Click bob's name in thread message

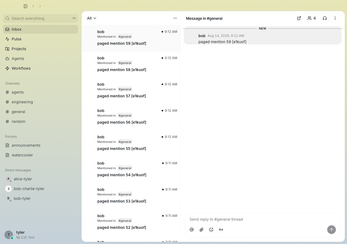[x=202, y=36]
